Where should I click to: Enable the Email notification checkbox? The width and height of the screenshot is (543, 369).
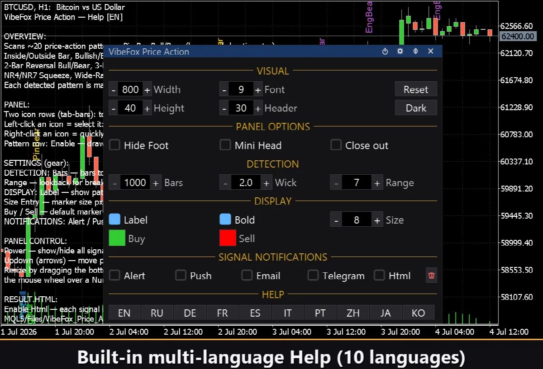click(247, 275)
